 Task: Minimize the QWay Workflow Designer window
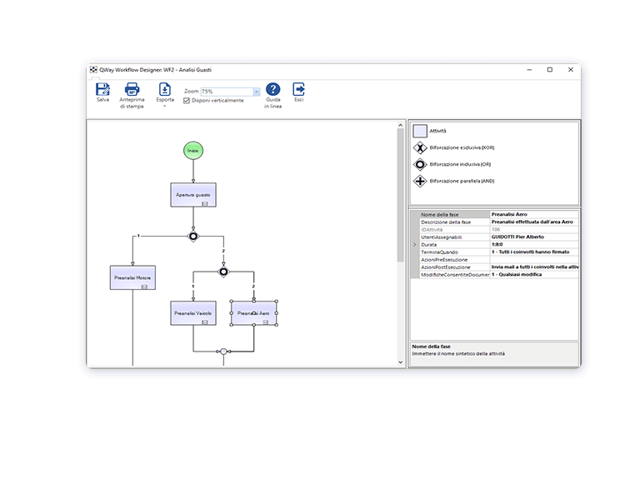click(529, 70)
